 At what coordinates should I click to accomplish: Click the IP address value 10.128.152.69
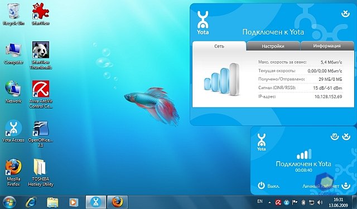click(x=328, y=96)
